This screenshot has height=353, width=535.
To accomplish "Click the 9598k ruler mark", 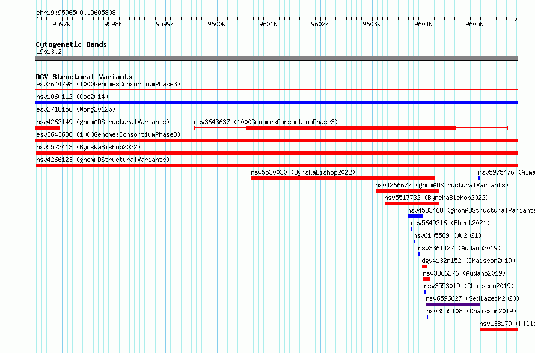I will [x=113, y=24].
